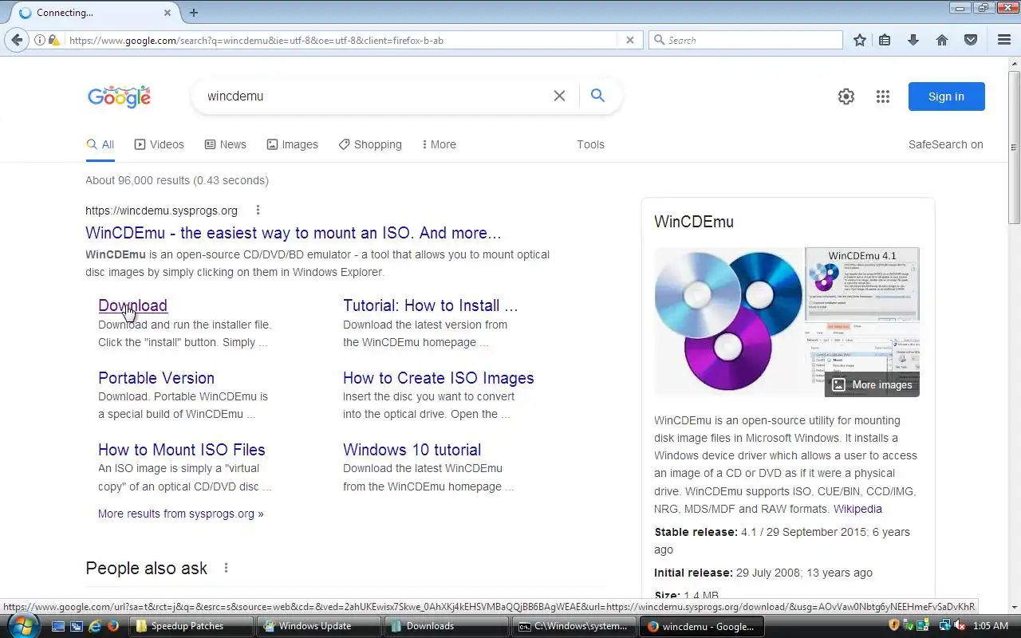
Task: Click Show Desktop icon in quick launch
Action: click(58, 626)
